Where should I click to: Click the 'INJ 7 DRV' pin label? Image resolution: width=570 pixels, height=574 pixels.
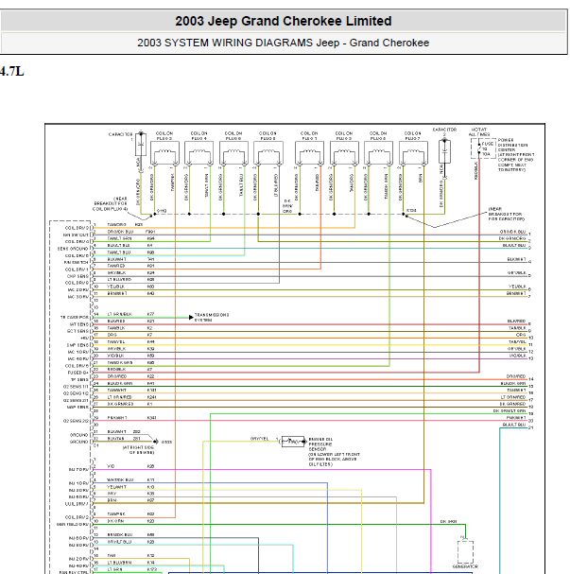pos(78,469)
